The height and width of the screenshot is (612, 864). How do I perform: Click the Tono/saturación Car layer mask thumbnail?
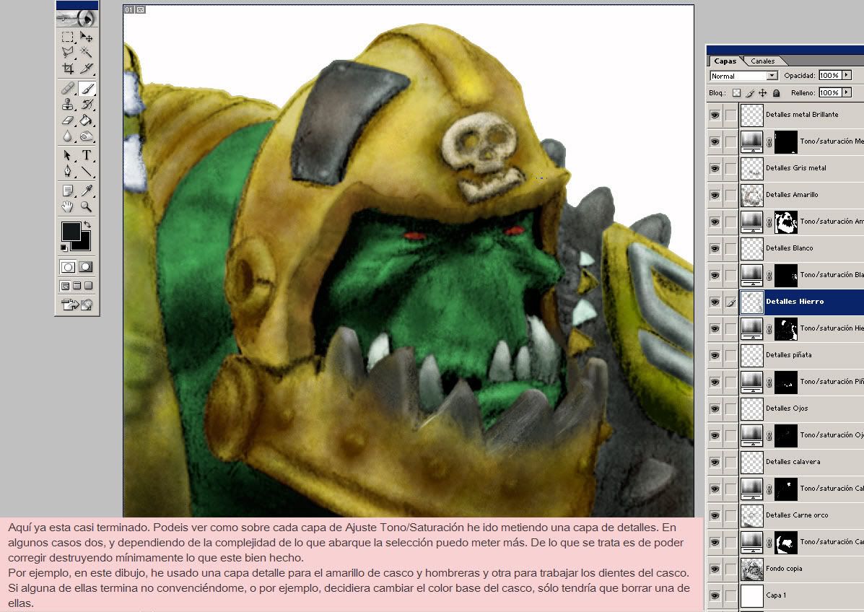786,543
